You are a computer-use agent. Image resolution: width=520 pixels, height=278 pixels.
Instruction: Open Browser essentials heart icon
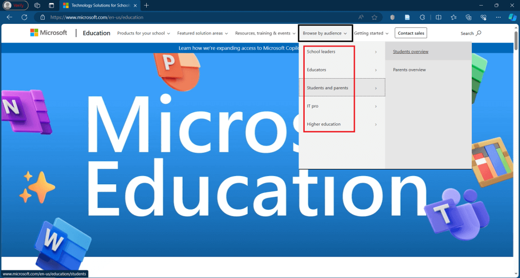[x=483, y=17]
